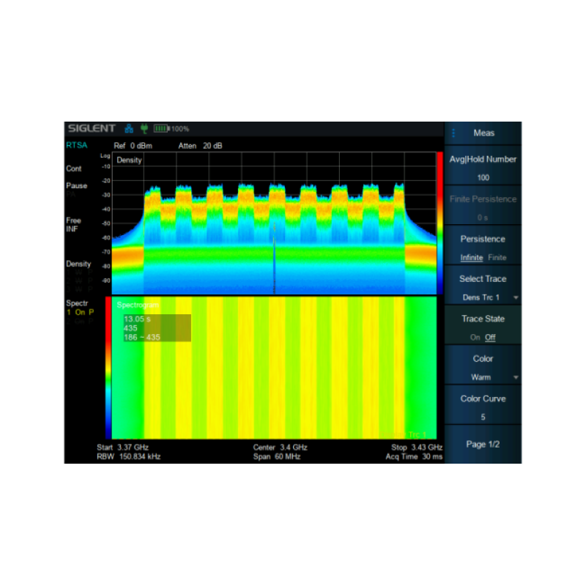Image resolution: width=586 pixels, height=586 pixels.
Task: Go to next menu page via Page 1/2
Action: (x=483, y=444)
